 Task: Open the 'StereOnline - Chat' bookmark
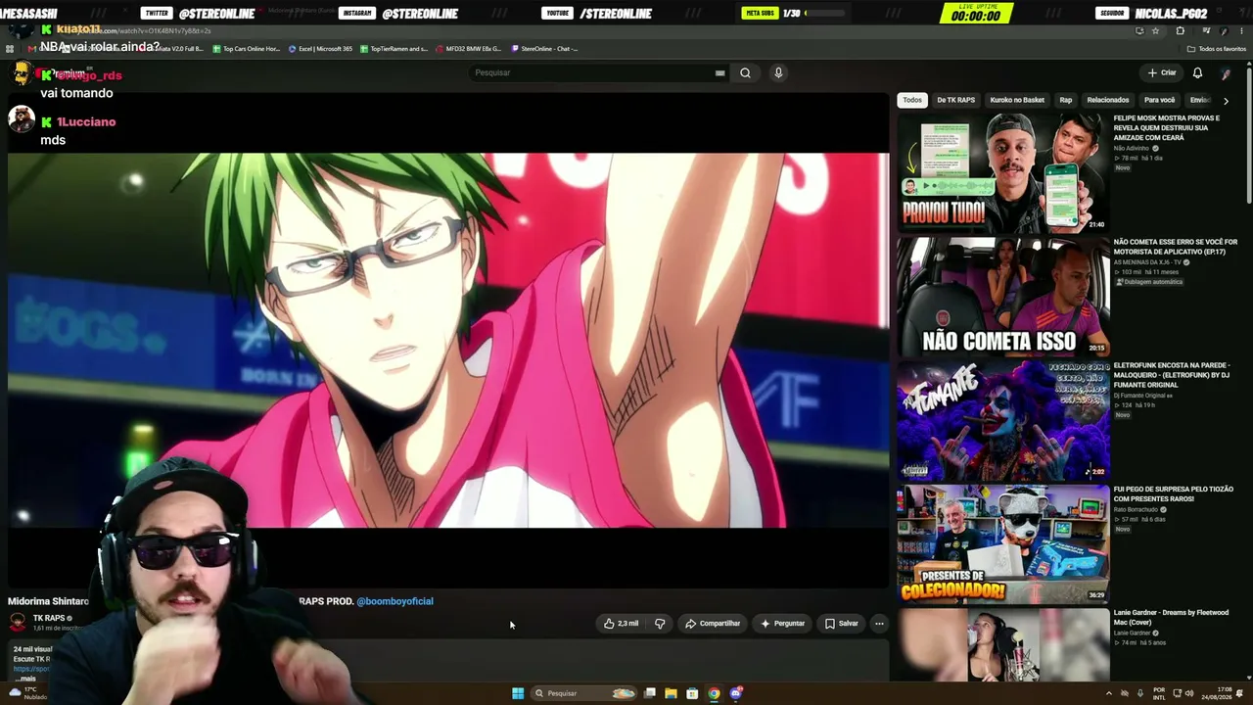click(x=543, y=49)
